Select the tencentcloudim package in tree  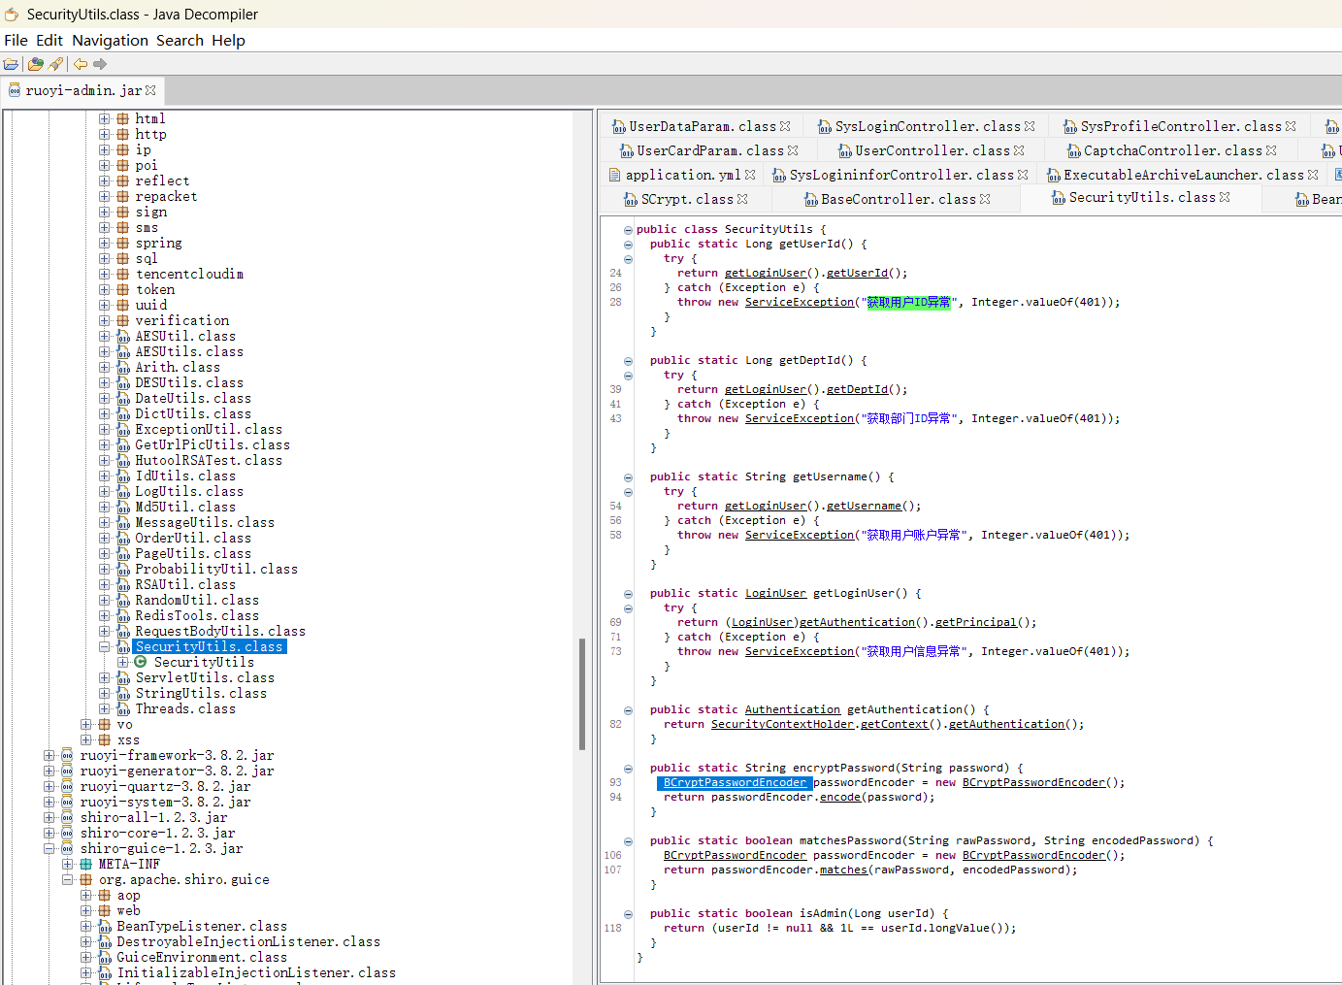coord(189,274)
